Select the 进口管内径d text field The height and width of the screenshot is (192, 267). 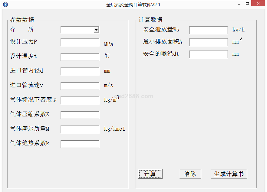point(80,71)
